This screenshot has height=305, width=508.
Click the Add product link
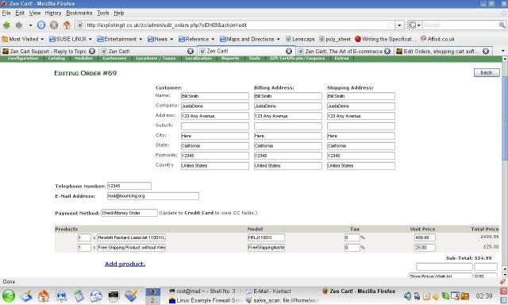pos(125,264)
